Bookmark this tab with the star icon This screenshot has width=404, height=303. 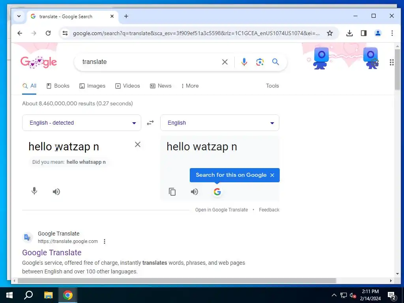click(x=330, y=33)
